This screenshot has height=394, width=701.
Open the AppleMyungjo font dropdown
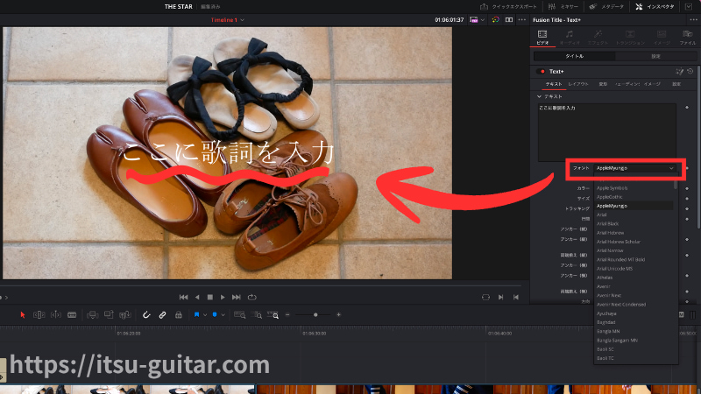634,168
